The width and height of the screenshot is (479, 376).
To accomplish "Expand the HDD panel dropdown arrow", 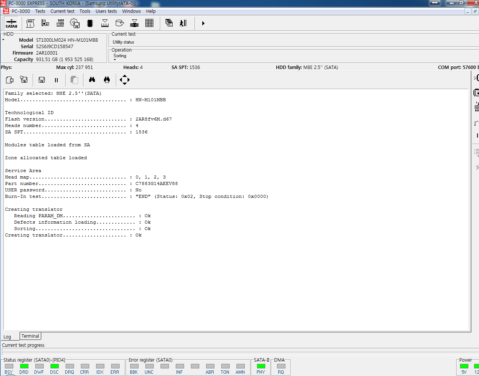I will pos(3,40).
